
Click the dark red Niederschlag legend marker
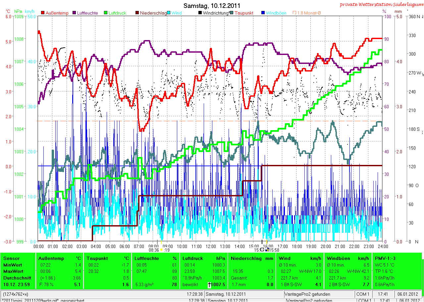137,13
